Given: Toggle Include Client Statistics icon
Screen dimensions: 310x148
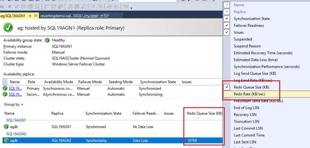Looking at the screenshot, I should (60, 7).
